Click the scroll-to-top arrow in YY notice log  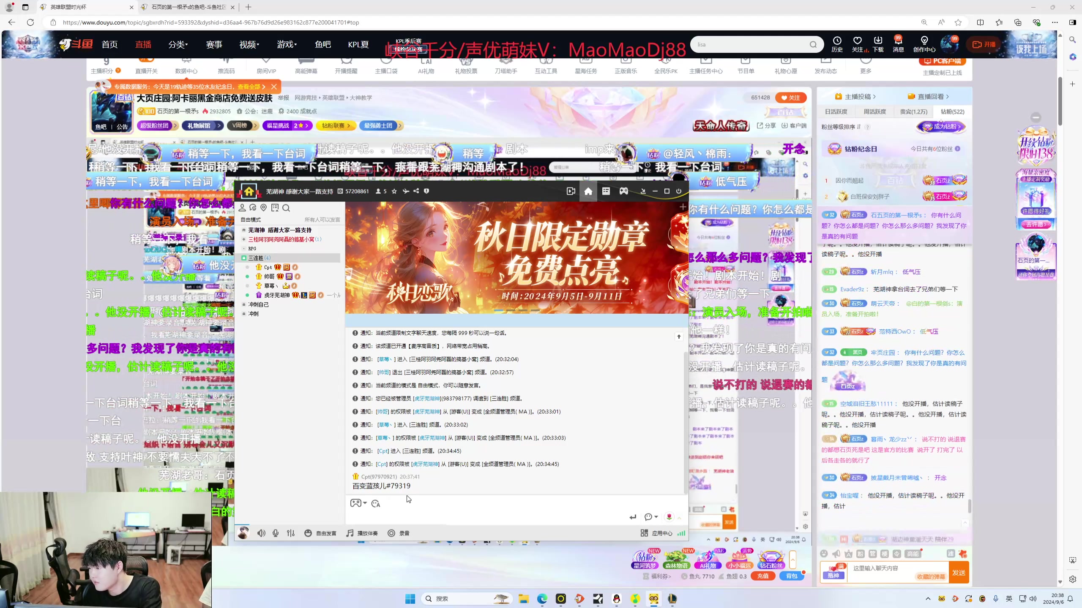[679, 337]
